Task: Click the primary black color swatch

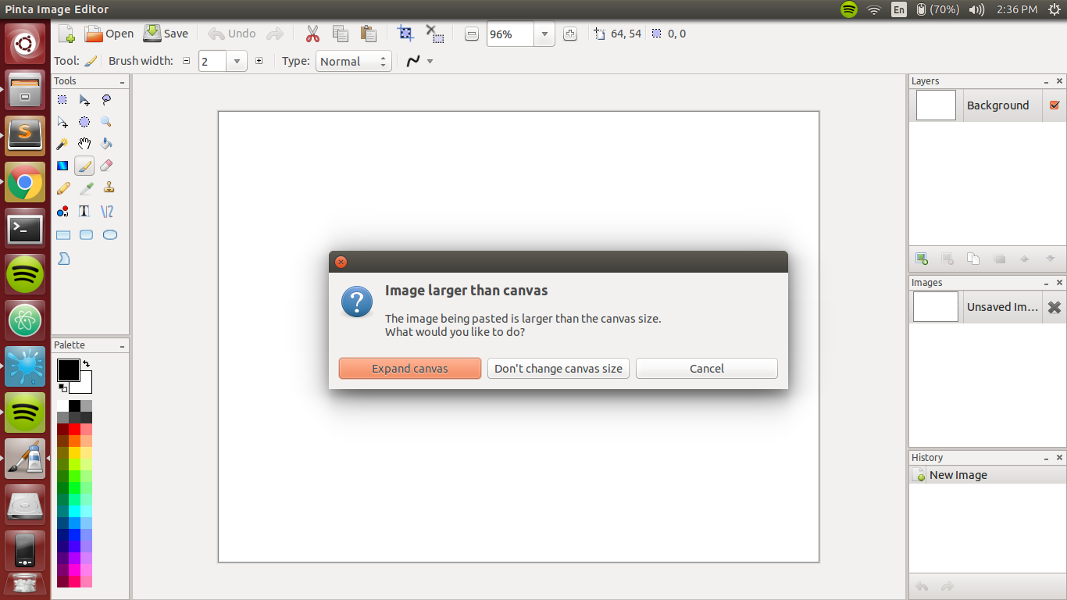Action: click(67, 370)
